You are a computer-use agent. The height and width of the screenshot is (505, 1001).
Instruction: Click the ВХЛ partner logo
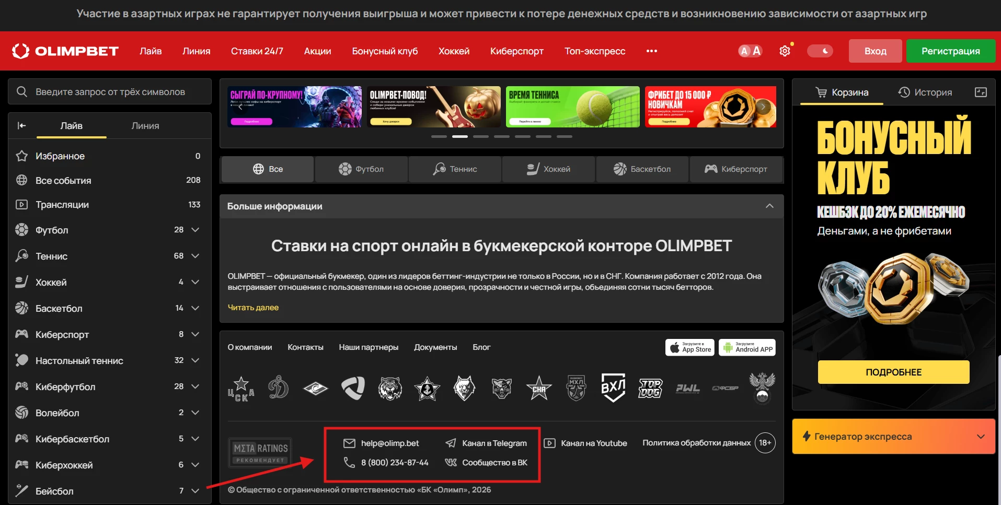(x=613, y=387)
